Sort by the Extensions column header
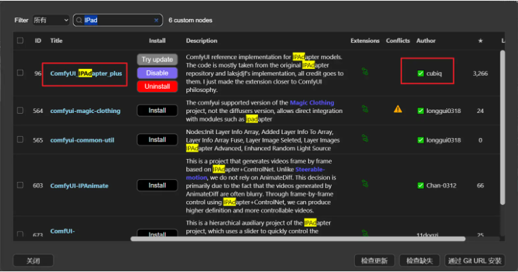The width and height of the screenshot is (518, 272). coord(365,41)
